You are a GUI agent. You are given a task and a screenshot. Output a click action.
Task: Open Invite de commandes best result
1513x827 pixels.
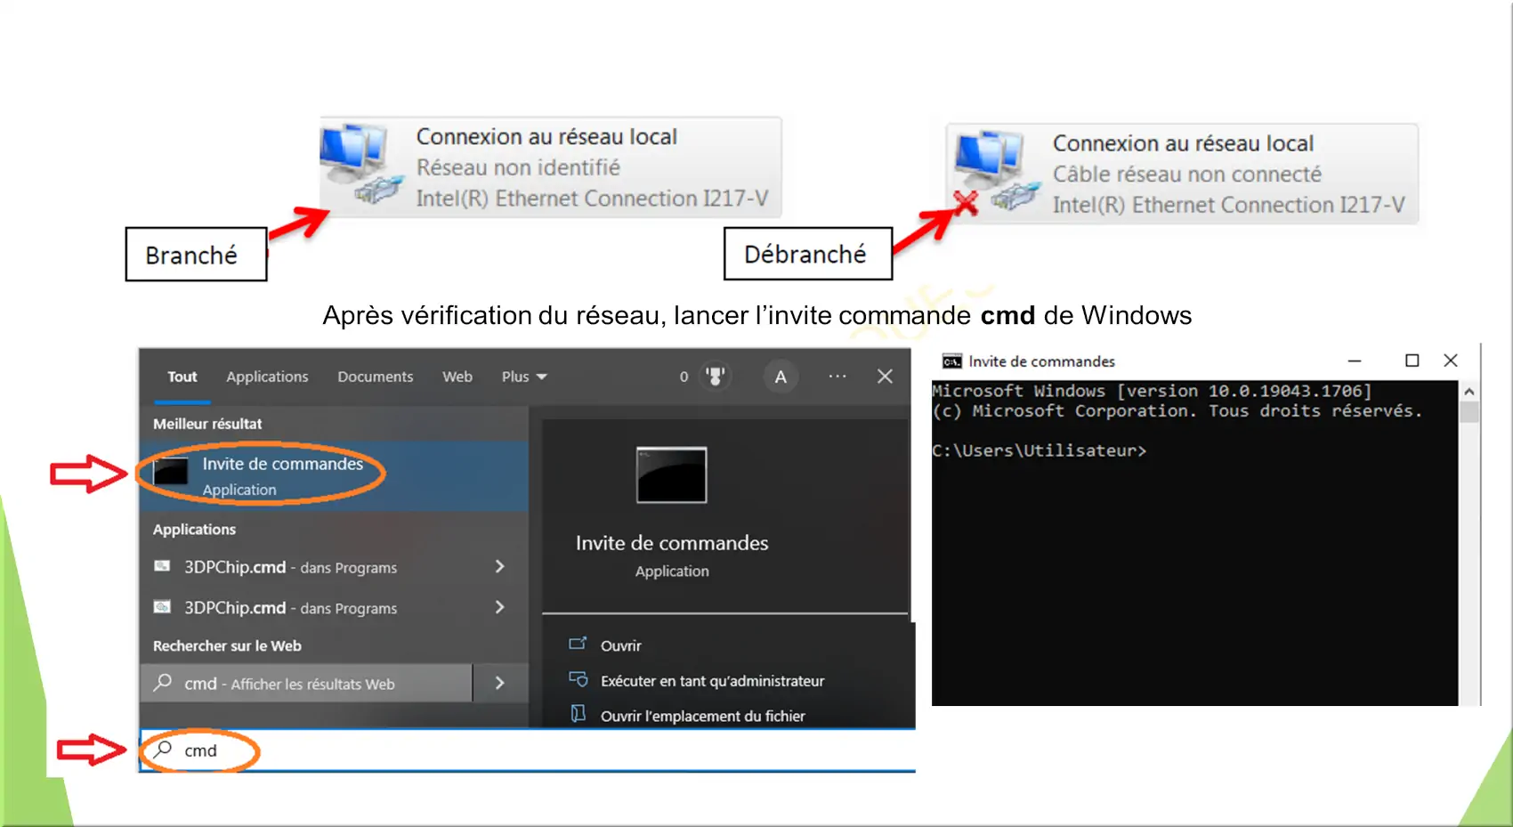click(334, 475)
